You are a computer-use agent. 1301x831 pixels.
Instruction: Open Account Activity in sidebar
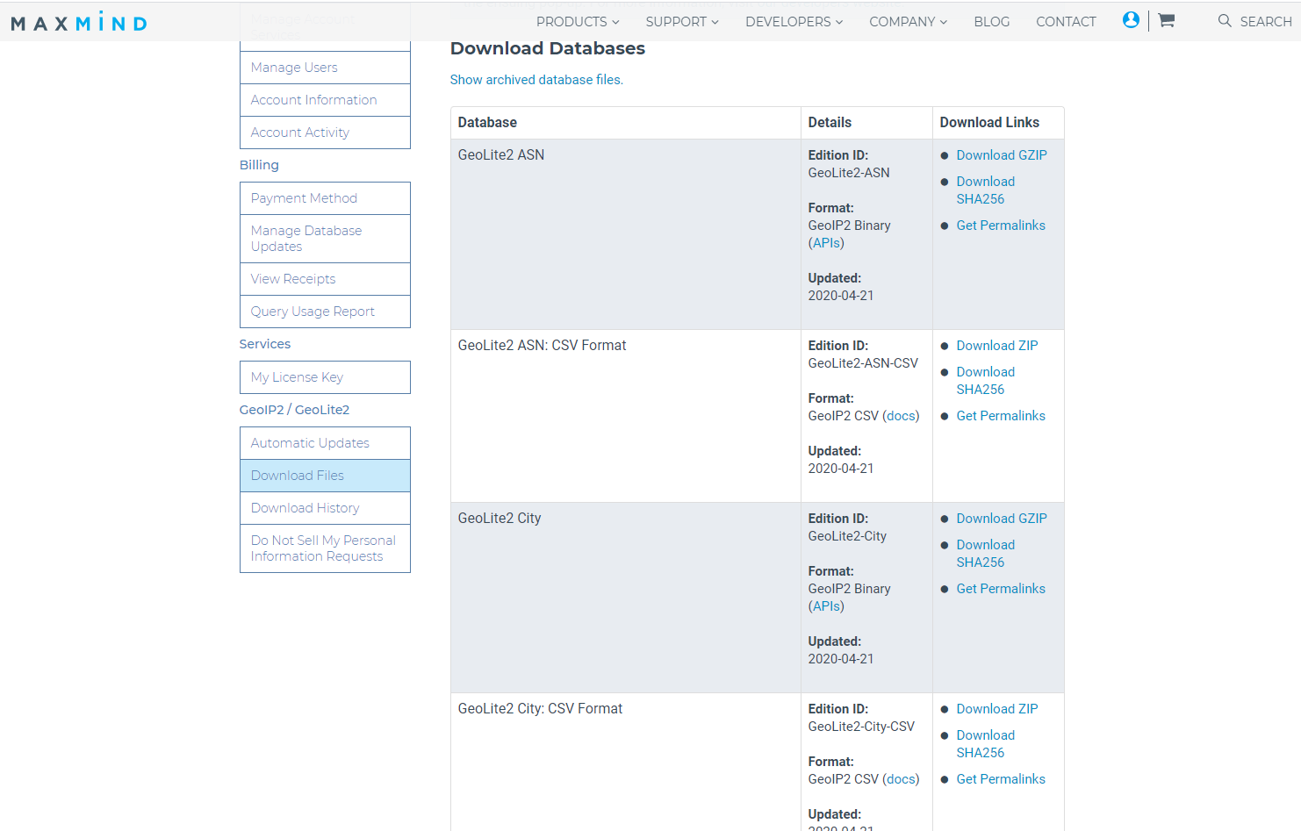click(325, 133)
